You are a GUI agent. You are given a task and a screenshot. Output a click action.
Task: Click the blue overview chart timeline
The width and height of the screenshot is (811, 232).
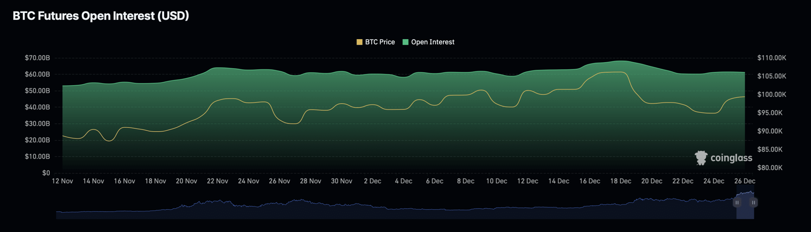click(x=405, y=205)
